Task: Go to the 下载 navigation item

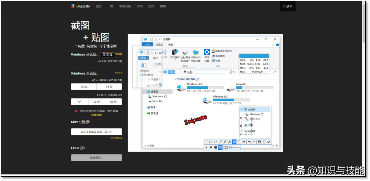Action: click(110, 6)
